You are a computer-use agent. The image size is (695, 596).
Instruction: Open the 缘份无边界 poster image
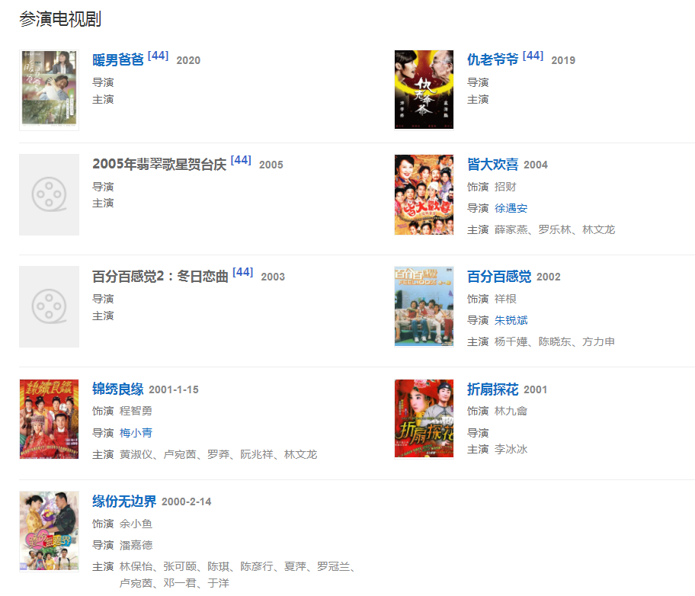click(50, 531)
